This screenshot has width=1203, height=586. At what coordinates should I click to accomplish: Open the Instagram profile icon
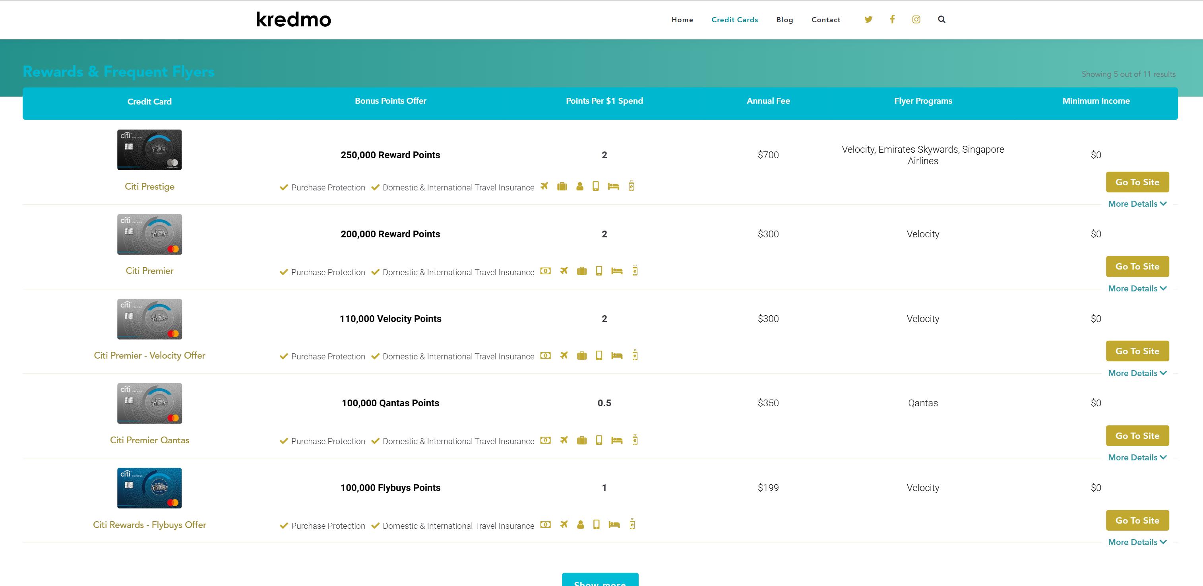(916, 19)
